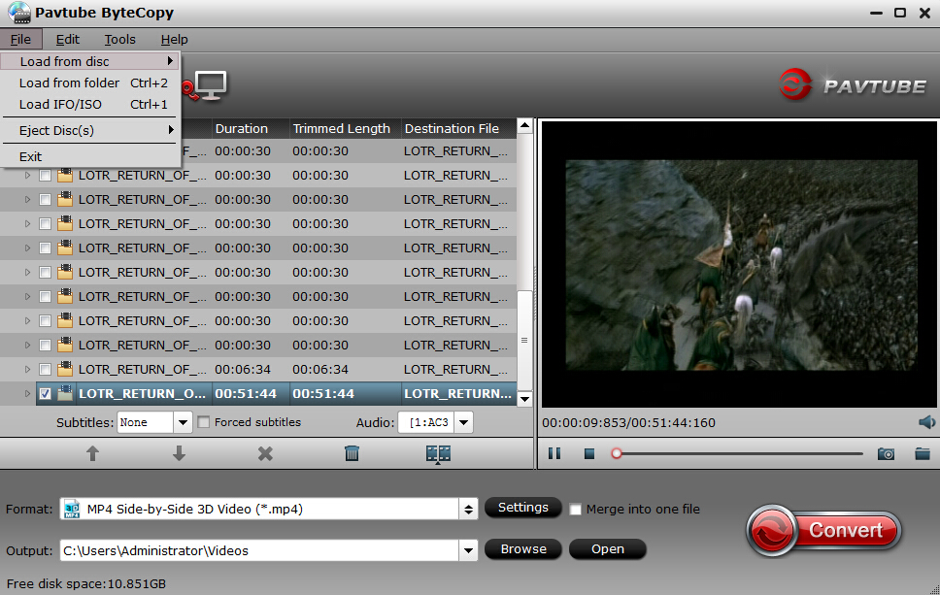The image size is (940, 595).
Task: Clear the list with trash can icon
Action: point(352,453)
